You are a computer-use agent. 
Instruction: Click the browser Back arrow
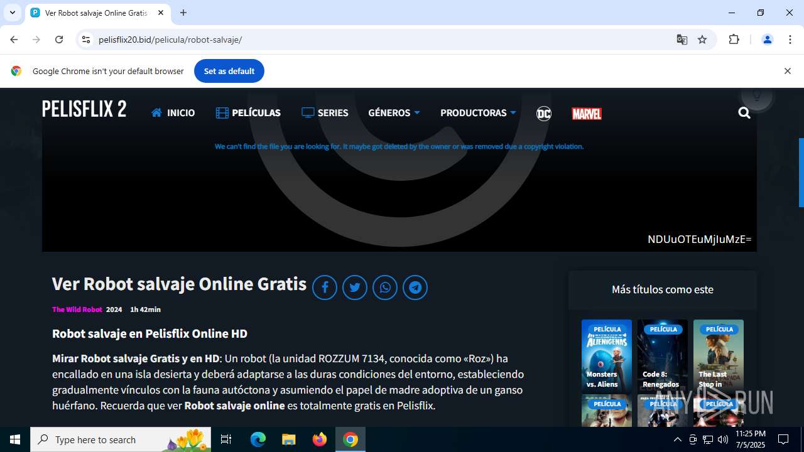[14, 40]
